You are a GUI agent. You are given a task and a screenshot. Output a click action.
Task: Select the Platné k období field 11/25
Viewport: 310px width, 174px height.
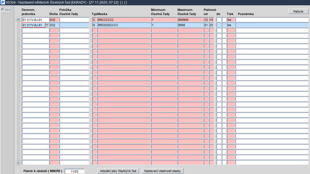click(74, 171)
